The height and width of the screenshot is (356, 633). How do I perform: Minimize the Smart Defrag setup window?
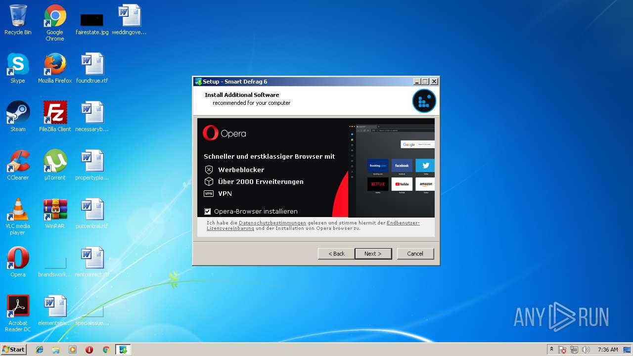click(x=417, y=82)
